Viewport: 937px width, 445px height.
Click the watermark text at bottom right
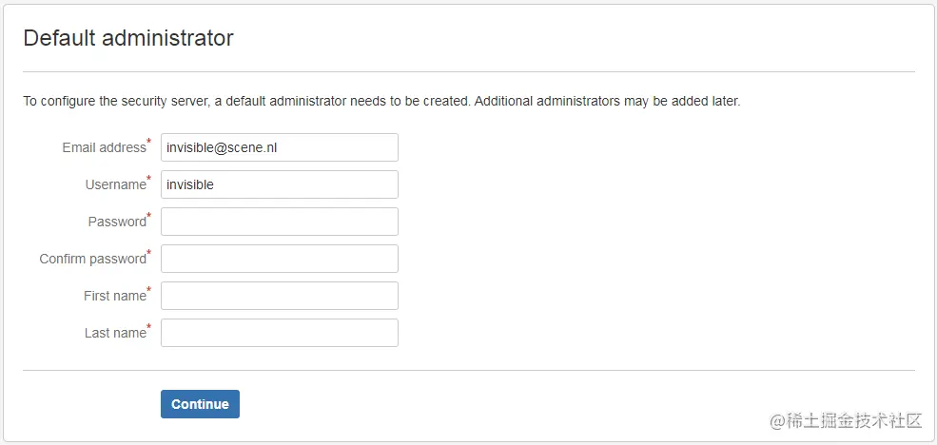tap(846, 420)
